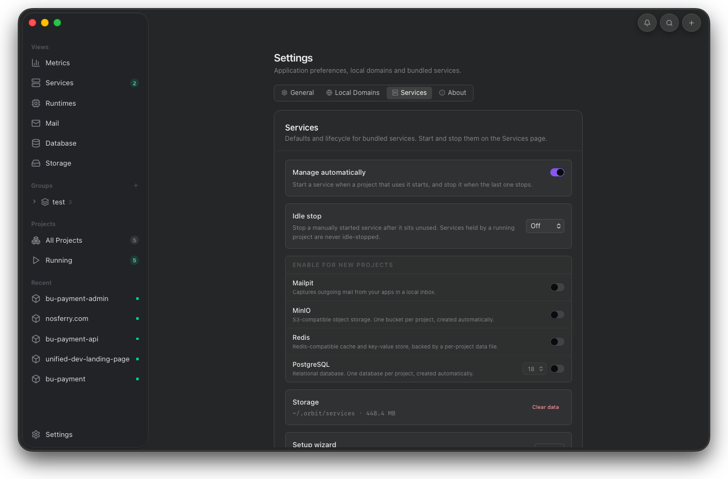Click the All Projects count badge
The width and height of the screenshot is (728, 479).
coord(134,241)
